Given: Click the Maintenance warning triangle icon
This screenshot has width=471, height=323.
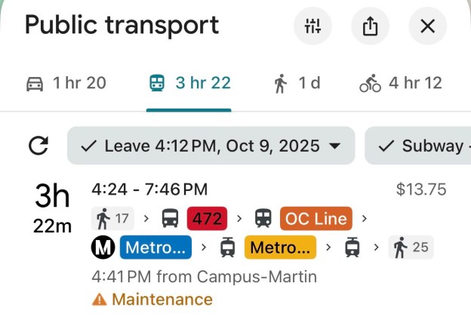Looking at the screenshot, I should click(x=99, y=300).
